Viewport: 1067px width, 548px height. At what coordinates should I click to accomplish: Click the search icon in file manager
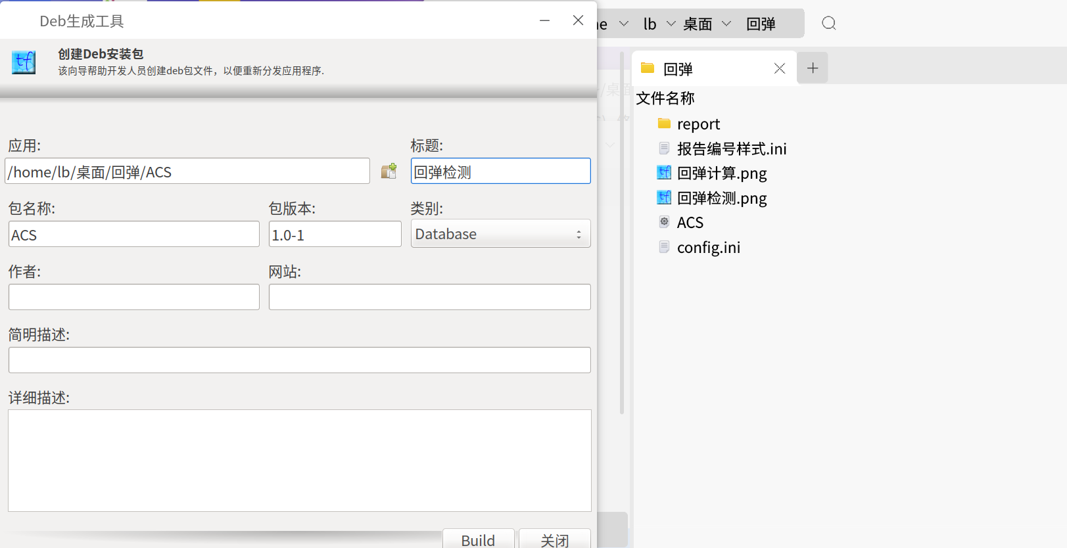point(829,24)
